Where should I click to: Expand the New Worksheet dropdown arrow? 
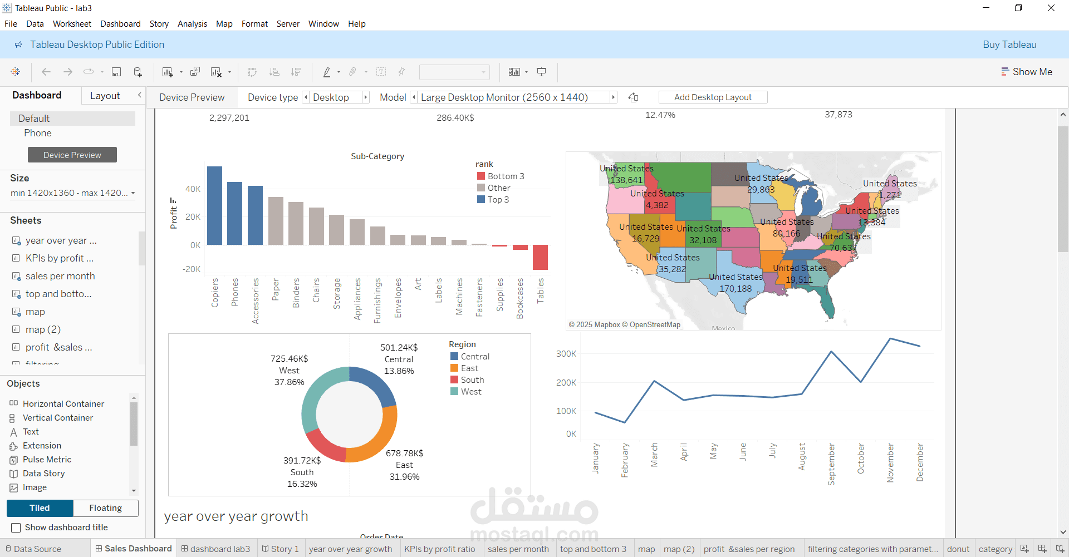click(x=181, y=72)
